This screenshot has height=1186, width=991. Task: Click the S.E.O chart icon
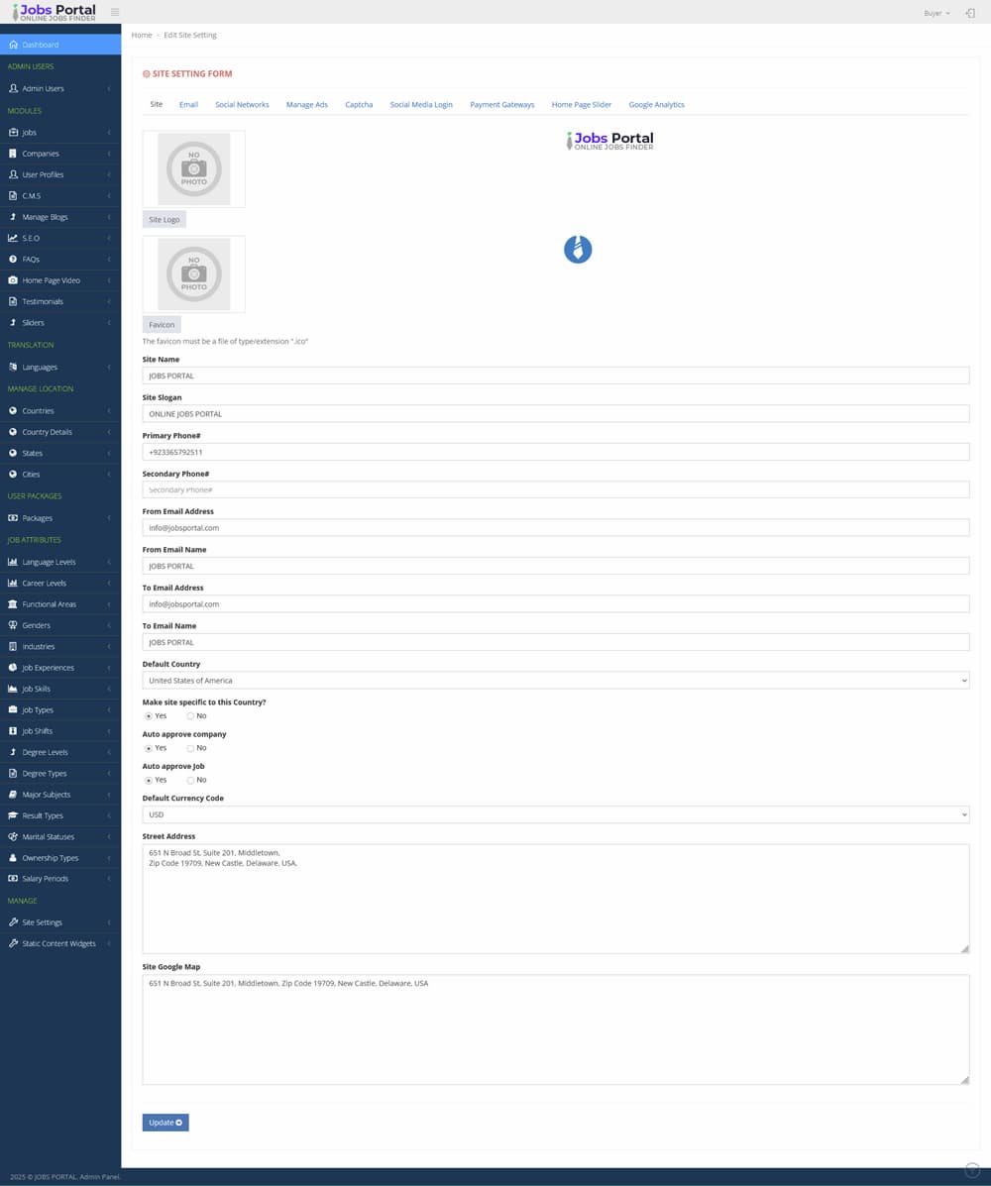(x=13, y=238)
